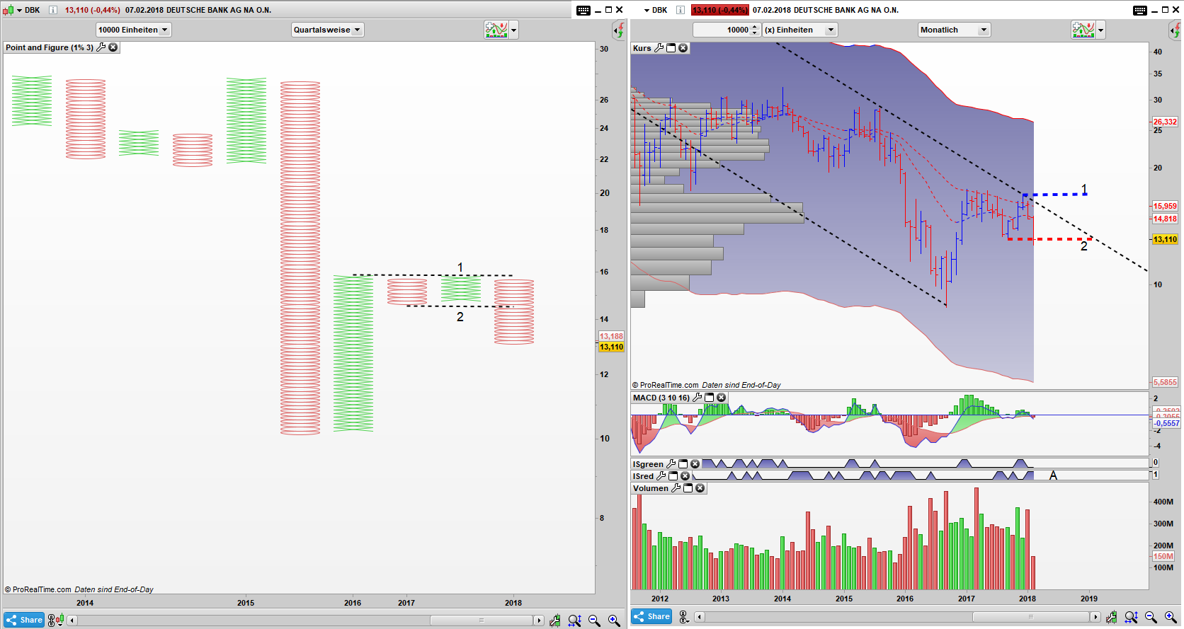Open MACD indicator settings wrench

coord(697,398)
